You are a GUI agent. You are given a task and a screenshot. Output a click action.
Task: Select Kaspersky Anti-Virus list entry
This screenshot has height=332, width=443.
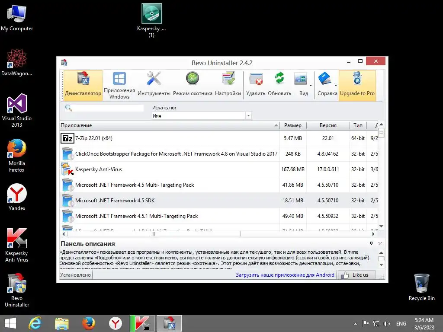point(218,169)
